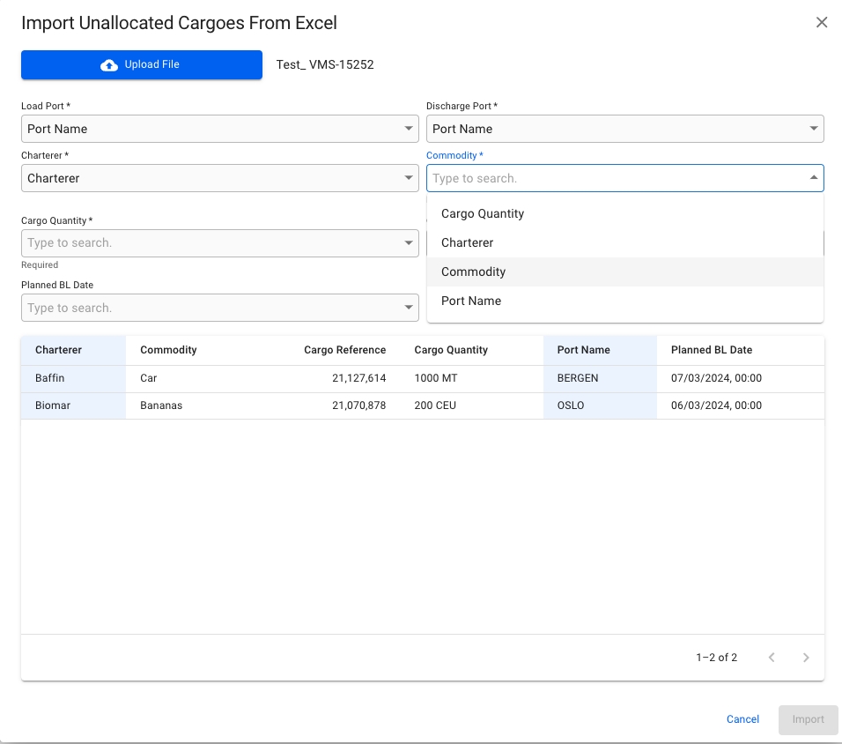Screen dimensions: 842x744
Task: Go to previous page of table
Action: tap(772, 658)
